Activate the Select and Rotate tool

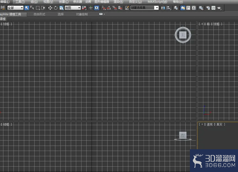pos(56,8)
